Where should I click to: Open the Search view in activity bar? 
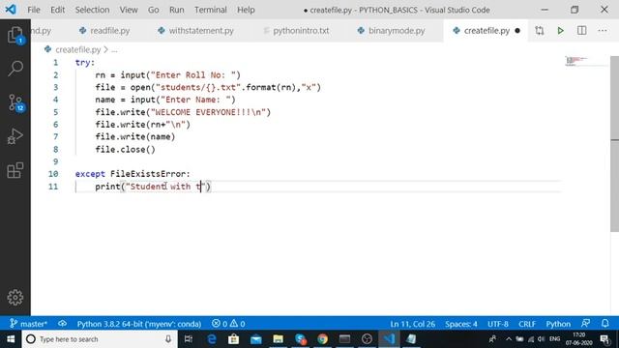(15, 69)
